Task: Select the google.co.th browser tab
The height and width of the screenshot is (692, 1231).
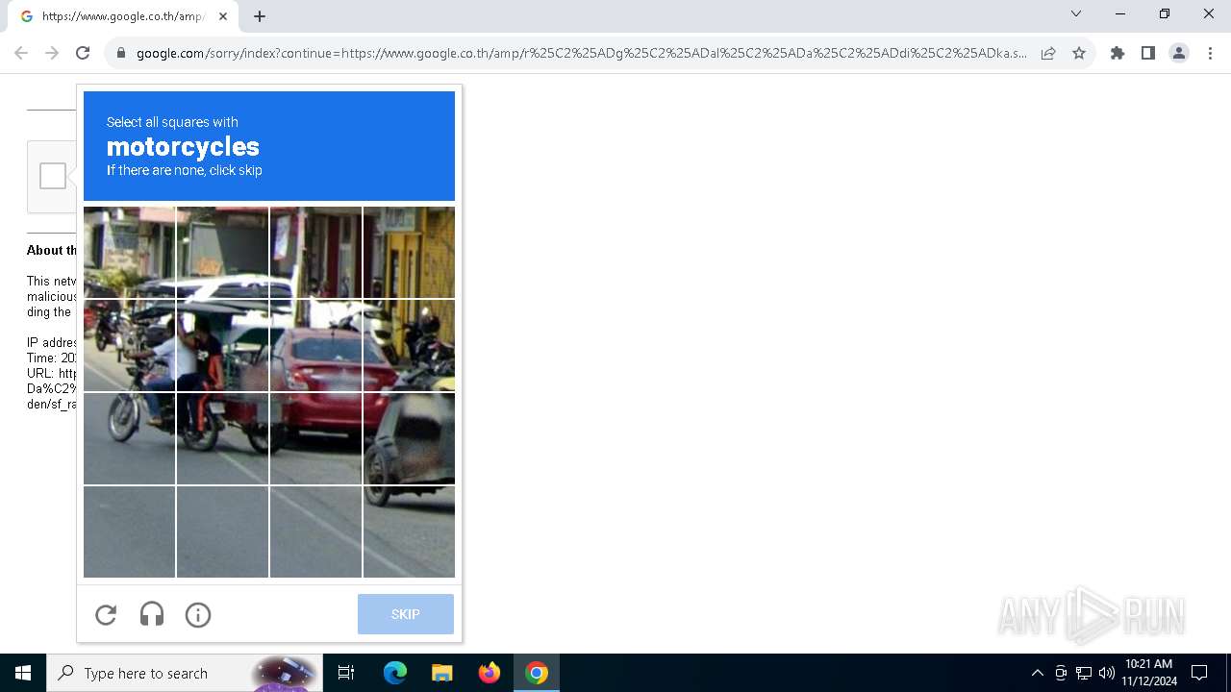Action: pyautogui.click(x=123, y=16)
